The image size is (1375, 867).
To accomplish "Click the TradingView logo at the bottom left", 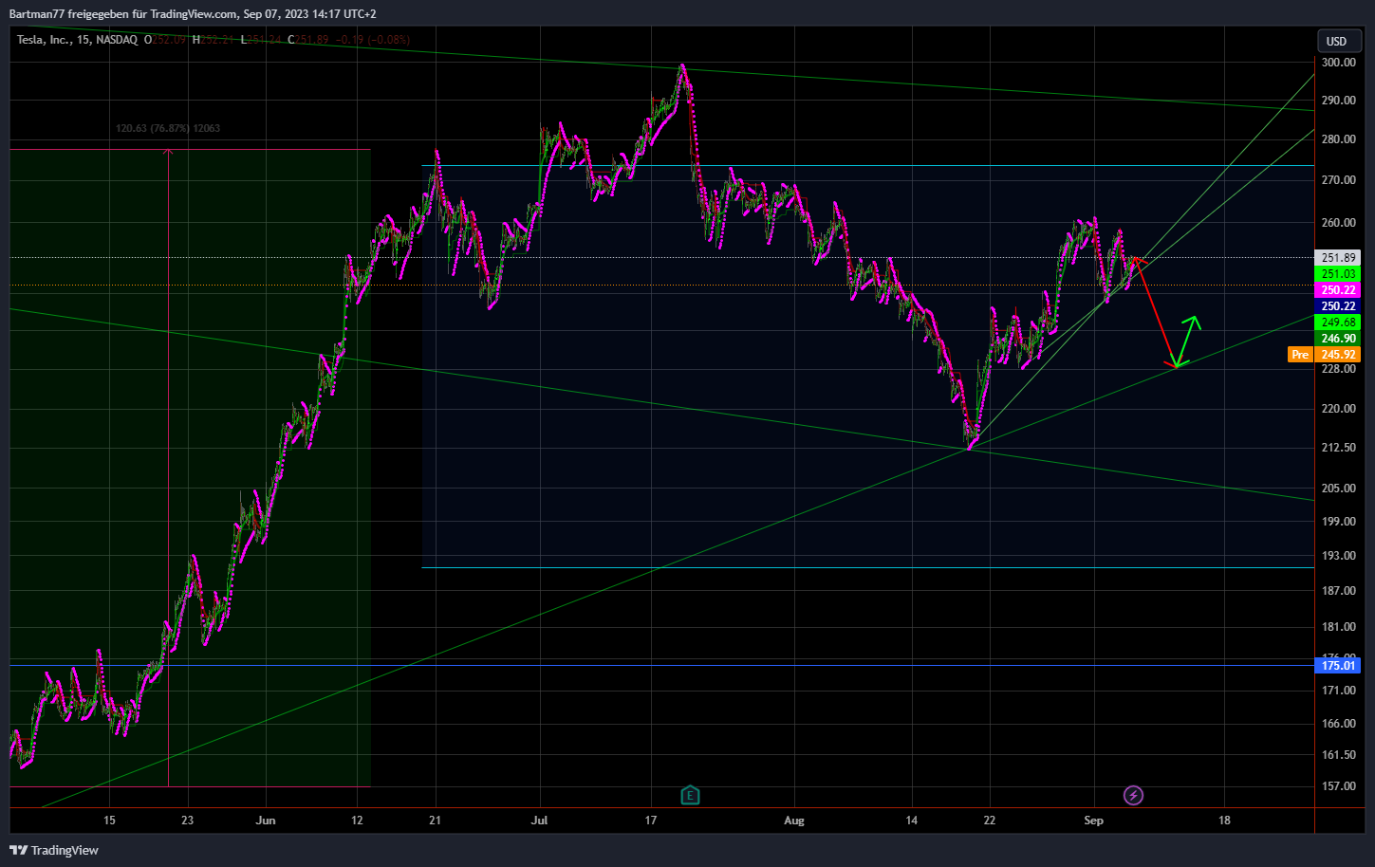I will 54,850.
